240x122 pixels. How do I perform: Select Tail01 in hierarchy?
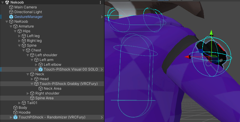coord(32,103)
